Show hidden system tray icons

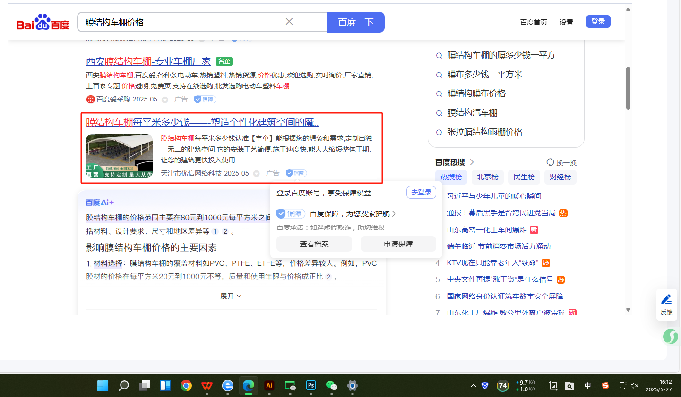(x=473, y=386)
